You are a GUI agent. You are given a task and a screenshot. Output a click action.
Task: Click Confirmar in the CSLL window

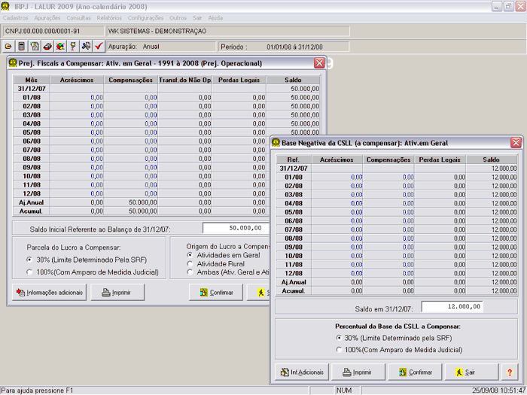415,372
